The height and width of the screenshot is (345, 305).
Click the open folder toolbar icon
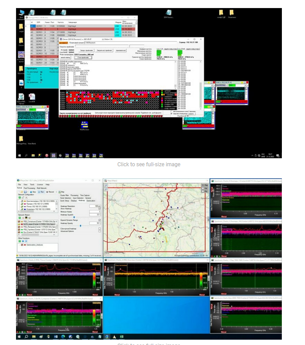[22, 192]
